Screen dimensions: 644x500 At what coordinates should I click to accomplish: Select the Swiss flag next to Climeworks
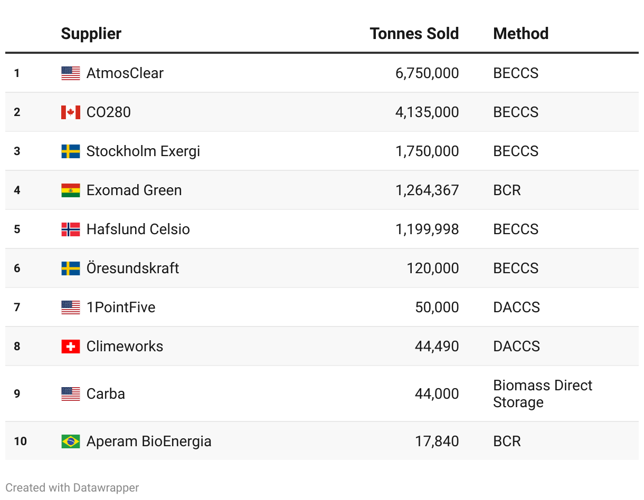pos(71,347)
